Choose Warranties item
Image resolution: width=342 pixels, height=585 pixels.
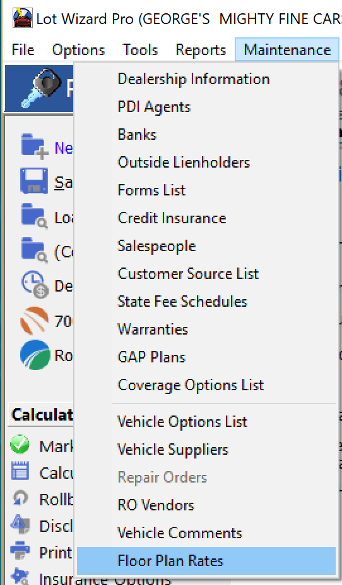(206, 329)
